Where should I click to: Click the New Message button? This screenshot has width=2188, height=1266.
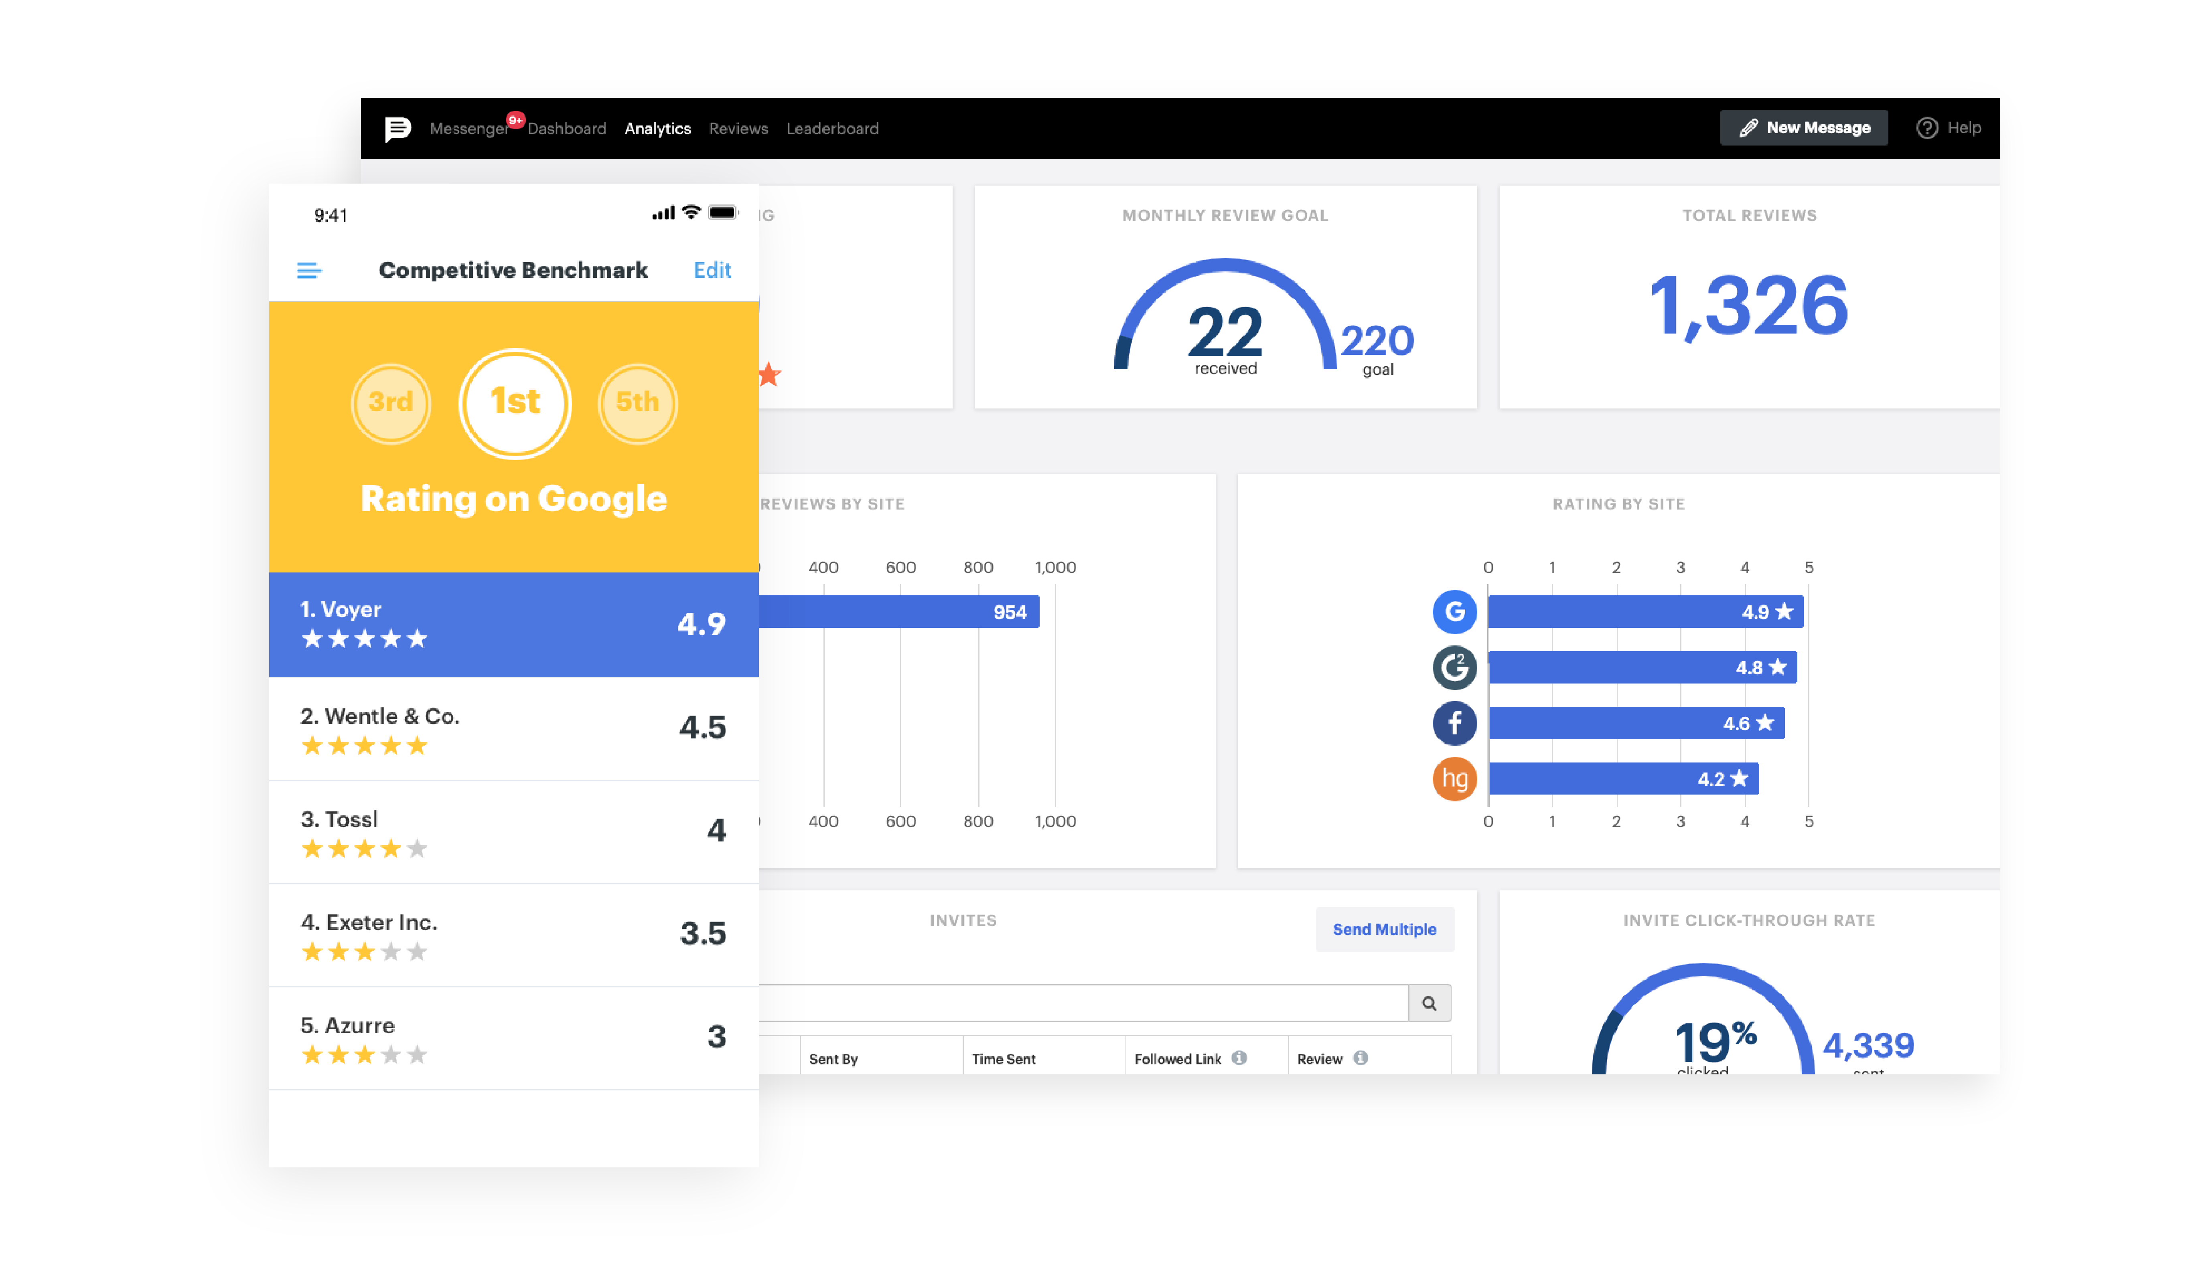[1803, 127]
